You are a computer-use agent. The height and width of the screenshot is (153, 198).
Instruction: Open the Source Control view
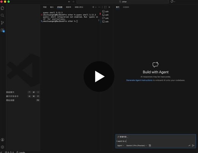(2, 23)
